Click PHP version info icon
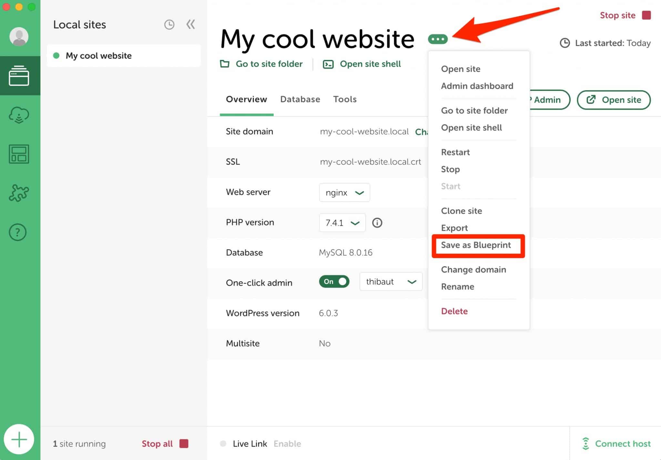661x460 pixels. point(377,223)
